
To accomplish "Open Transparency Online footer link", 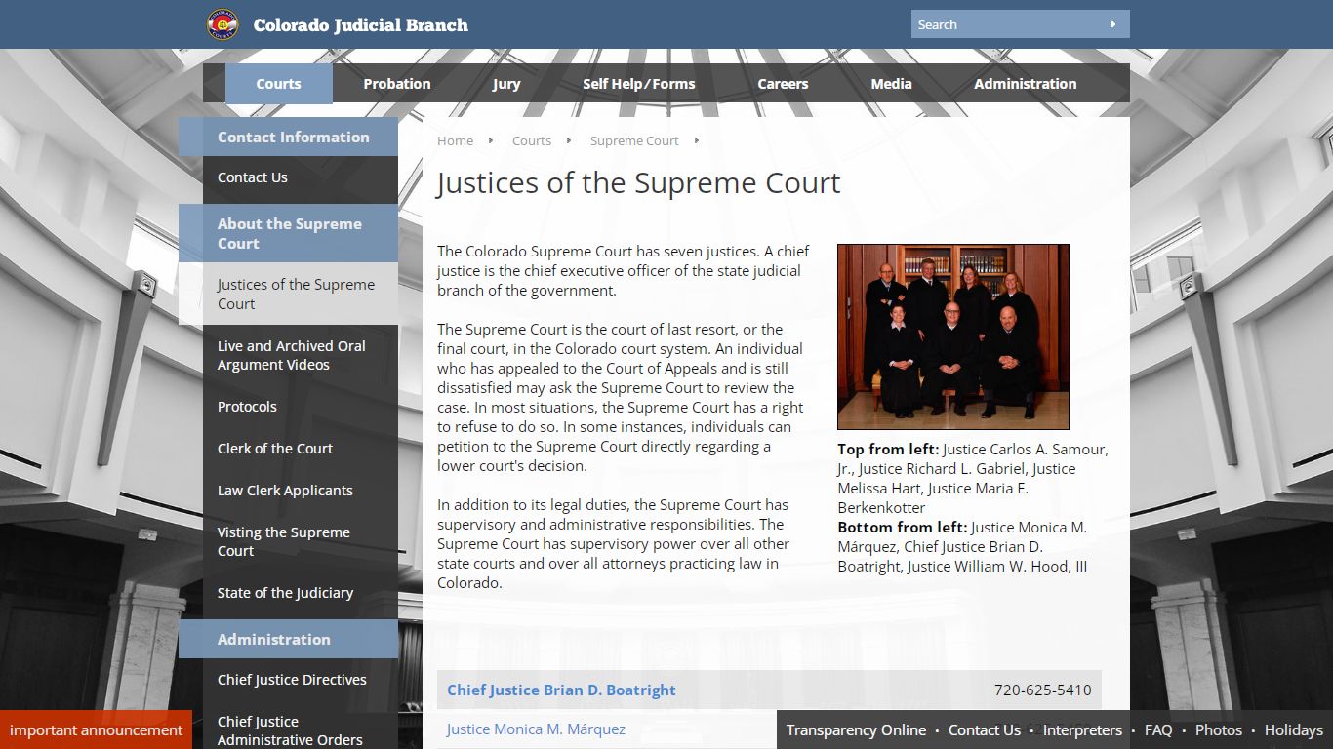I will click(856, 729).
